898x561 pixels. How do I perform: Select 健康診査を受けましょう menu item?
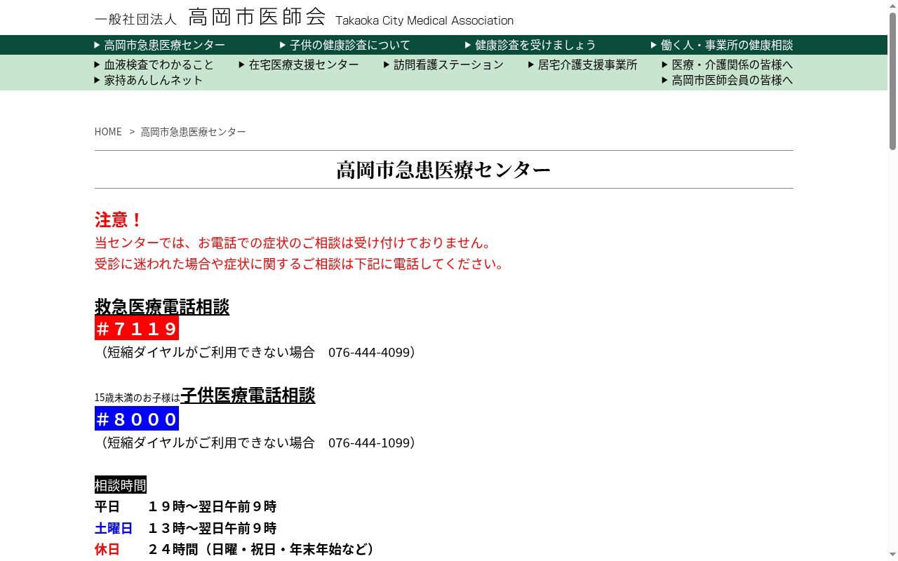pos(530,45)
